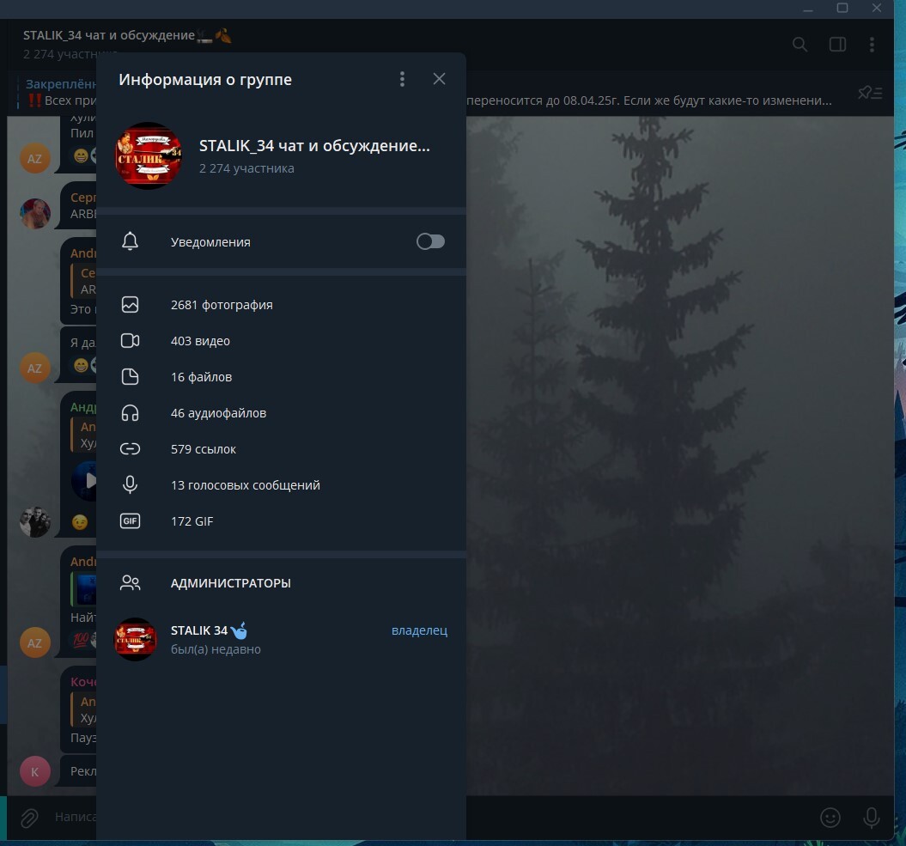Viewport: 906px width, 846px height.
Task: Toggle the notifications switch
Action: point(430,242)
